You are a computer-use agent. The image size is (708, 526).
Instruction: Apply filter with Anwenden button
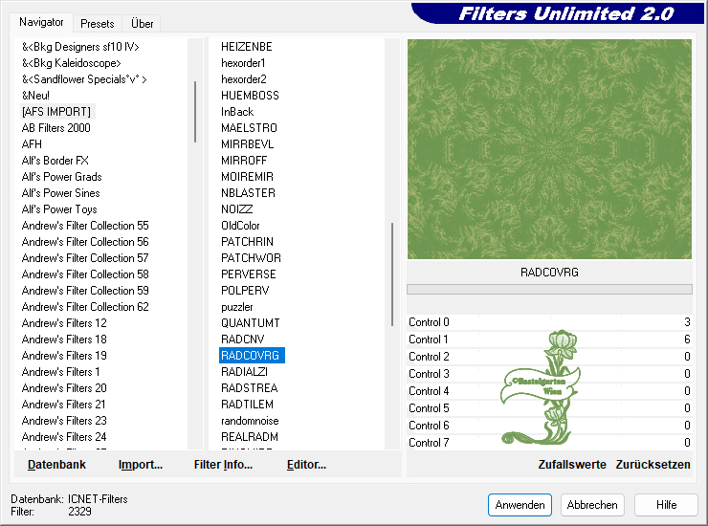(x=520, y=505)
